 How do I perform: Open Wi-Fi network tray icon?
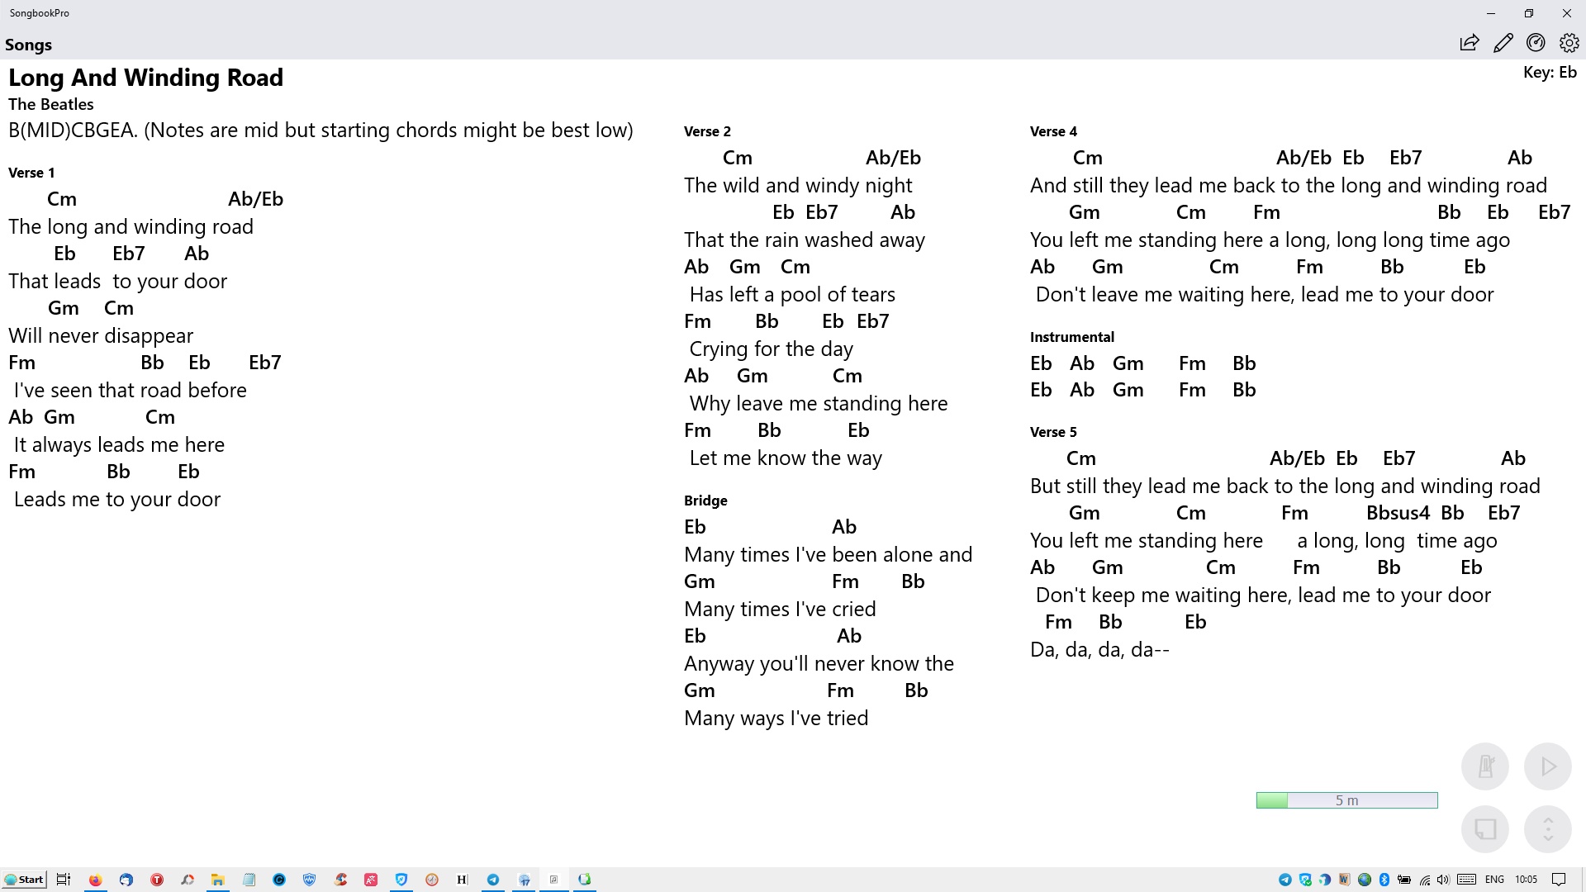click(x=1424, y=880)
